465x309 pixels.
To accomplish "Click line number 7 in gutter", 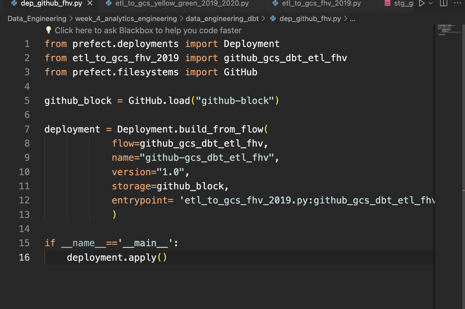I will [27, 129].
